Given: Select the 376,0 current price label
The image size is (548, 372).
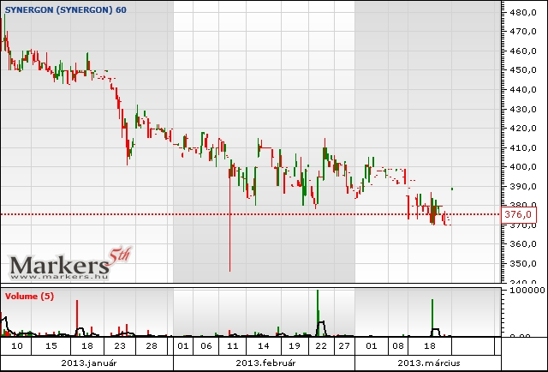Looking at the screenshot, I should [519, 214].
